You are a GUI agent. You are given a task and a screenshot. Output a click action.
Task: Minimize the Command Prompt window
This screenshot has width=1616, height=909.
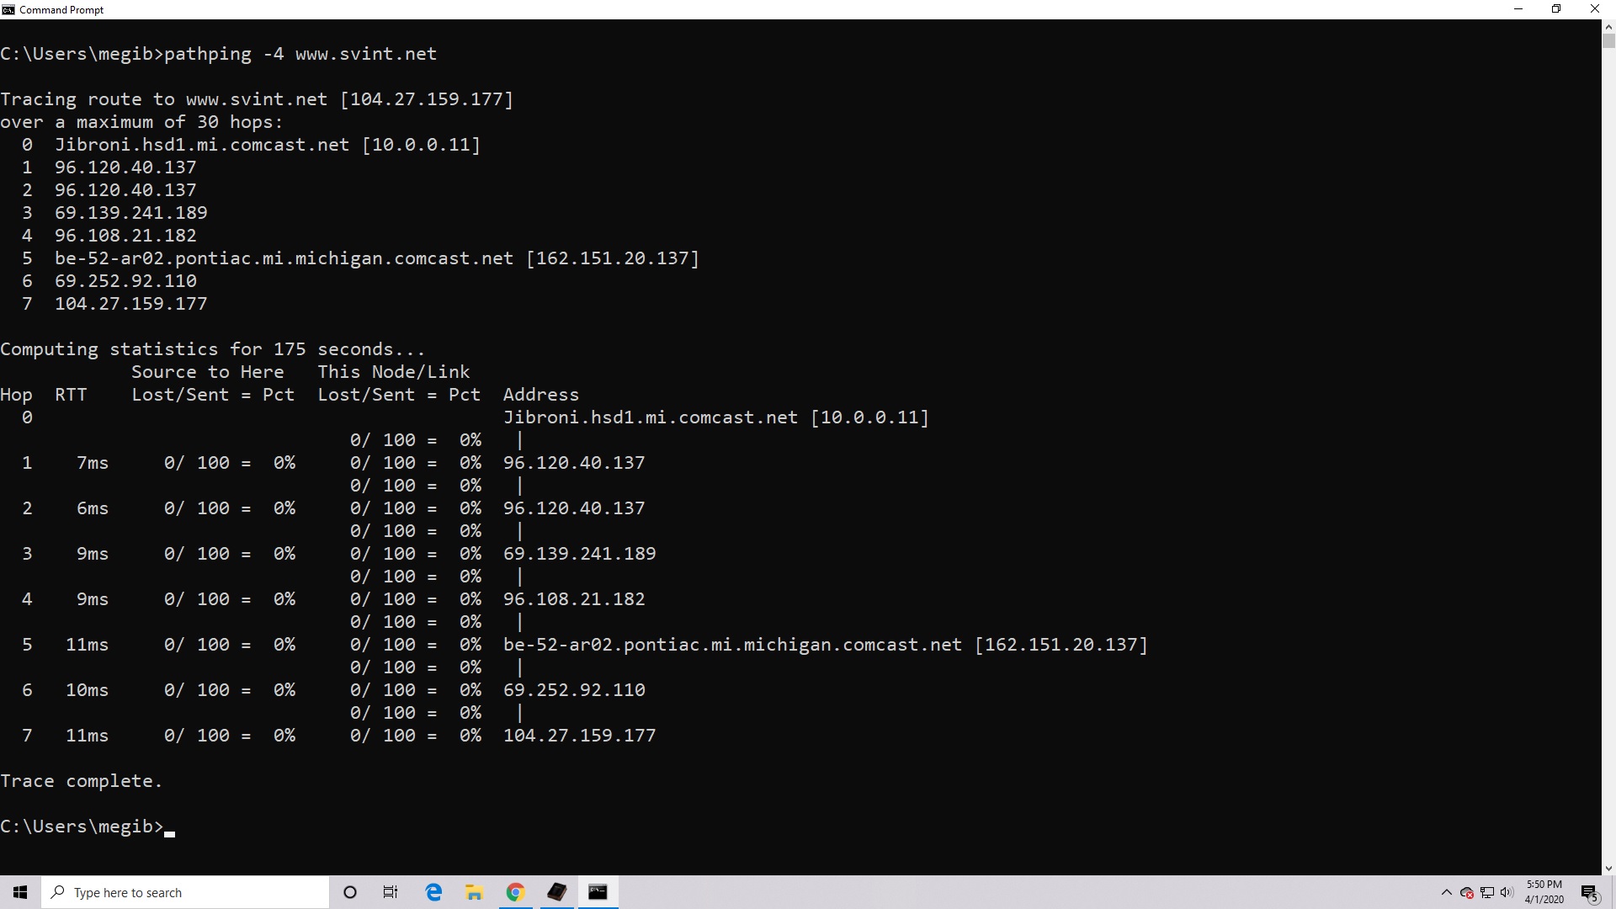(1518, 9)
